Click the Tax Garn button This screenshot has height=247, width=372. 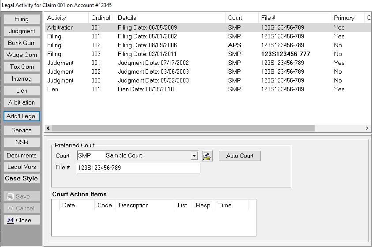tap(22, 67)
